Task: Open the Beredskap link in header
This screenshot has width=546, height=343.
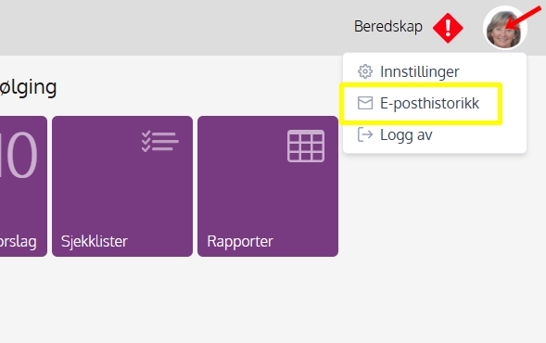Action: coord(387,27)
